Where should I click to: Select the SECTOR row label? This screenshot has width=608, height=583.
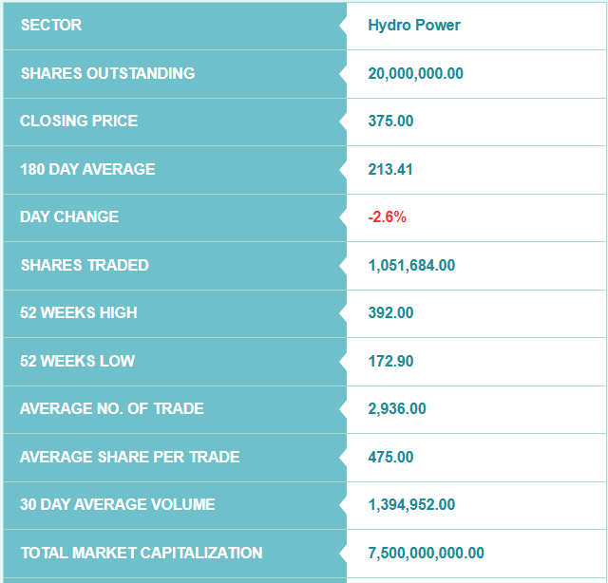51,26
